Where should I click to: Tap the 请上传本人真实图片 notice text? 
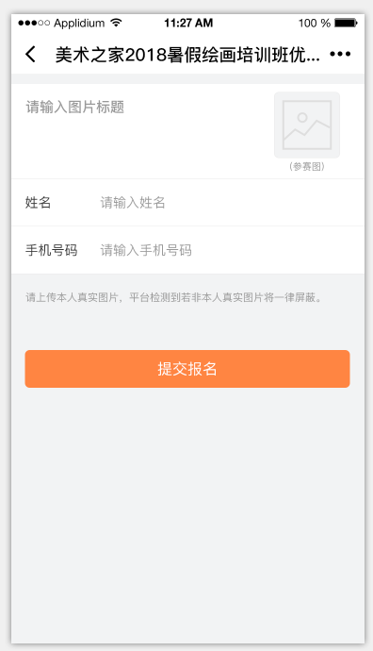tap(174, 297)
